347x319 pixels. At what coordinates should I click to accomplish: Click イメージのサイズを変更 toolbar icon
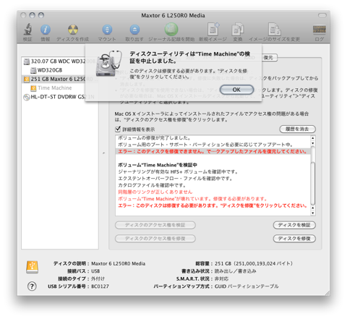[x=275, y=30]
